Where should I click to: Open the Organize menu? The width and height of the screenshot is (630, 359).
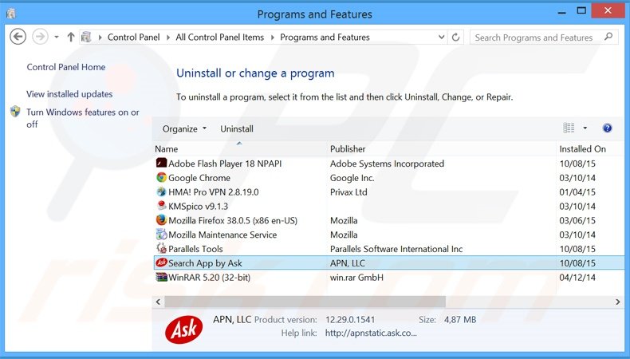(x=184, y=128)
